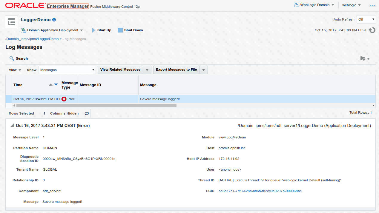Open the LoggerDemo information icon
The height and width of the screenshot is (213, 379).
(x=54, y=20)
